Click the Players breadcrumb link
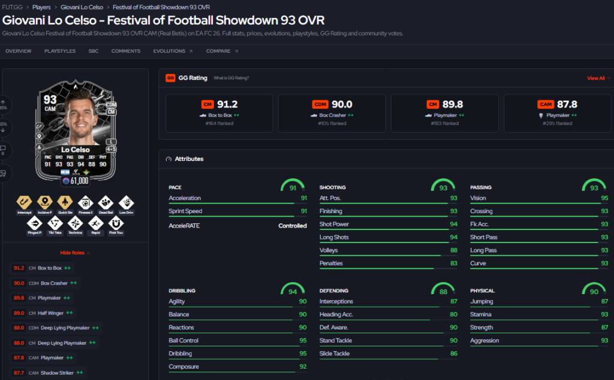This screenshot has width=614, height=380. 41,7
